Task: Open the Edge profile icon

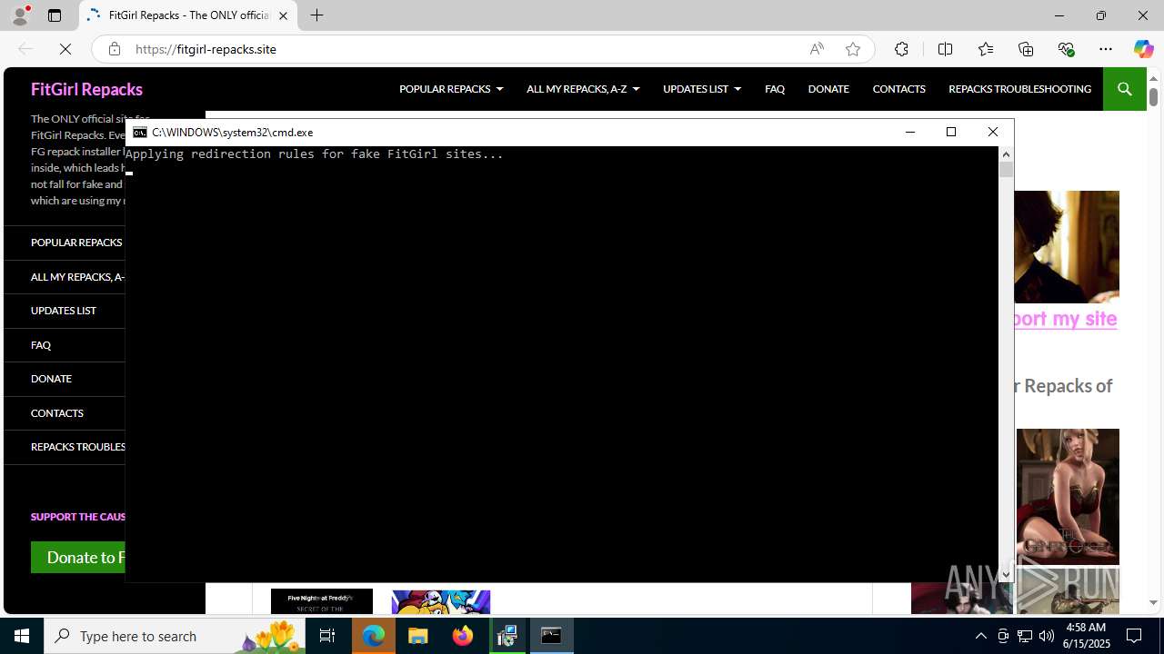Action: pos(20,15)
